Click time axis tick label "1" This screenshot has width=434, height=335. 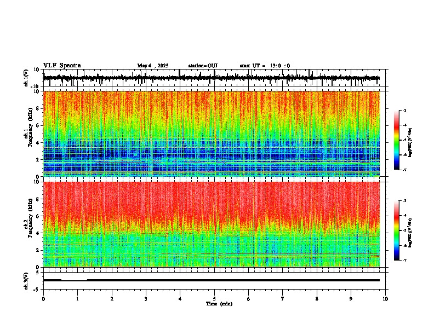[77, 299]
